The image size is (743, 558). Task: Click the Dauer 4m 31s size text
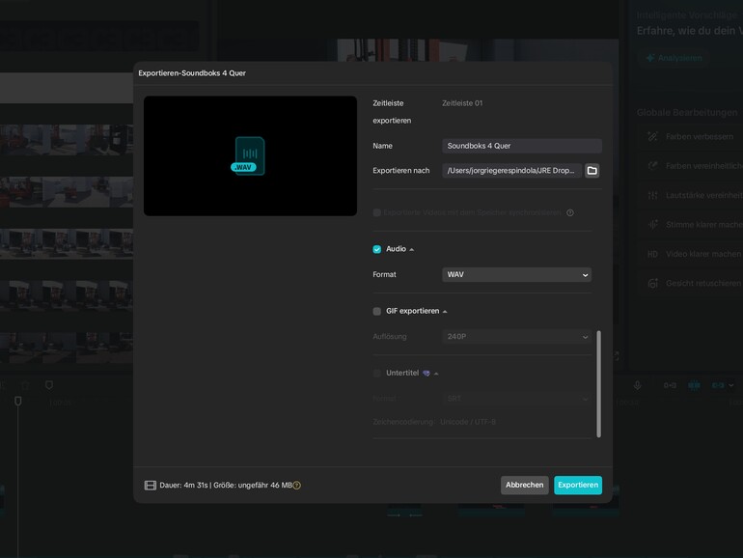click(x=226, y=486)
